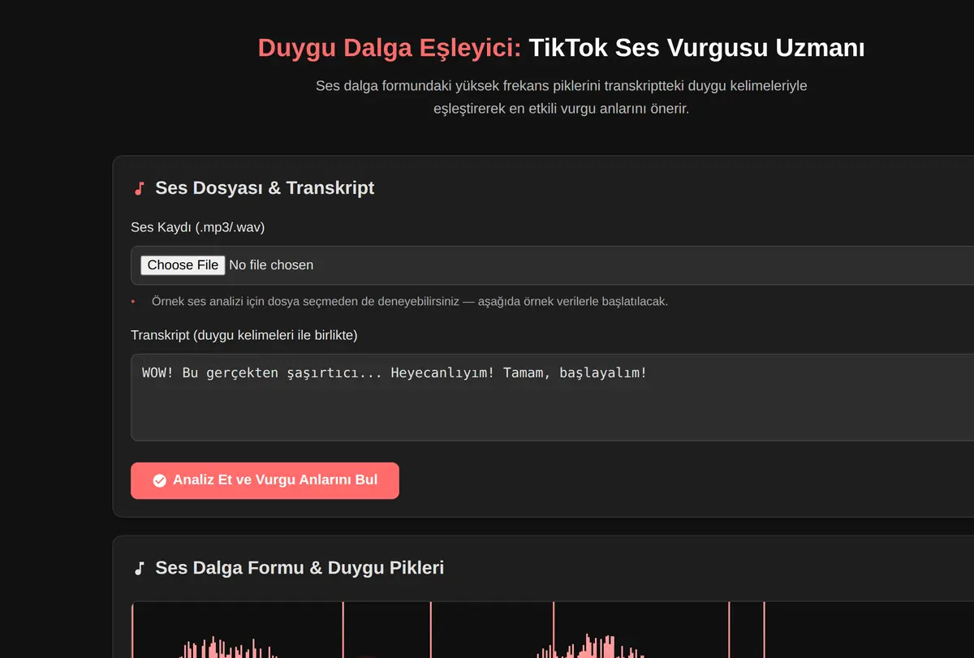Click Analiz Et ve Vurgu Anlarını Bul button
Screen dimensions: 974x658
(x=265, y=480)
